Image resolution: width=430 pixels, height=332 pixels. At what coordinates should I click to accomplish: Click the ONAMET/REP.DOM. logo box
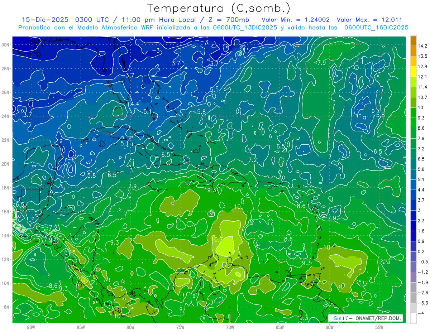tap(365, 318)
